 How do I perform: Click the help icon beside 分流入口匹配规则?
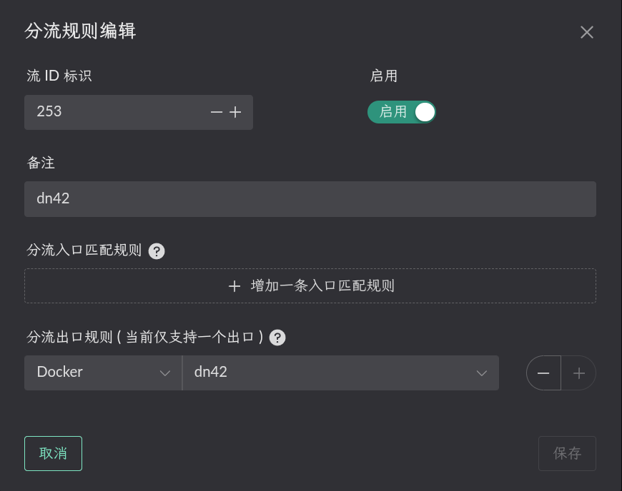point(157,251)
